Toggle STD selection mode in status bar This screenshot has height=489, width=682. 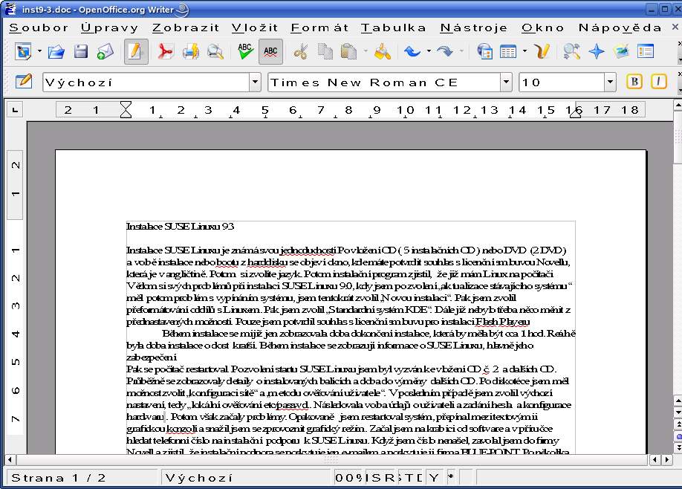point(411,478)
